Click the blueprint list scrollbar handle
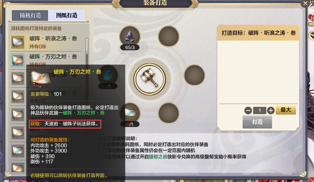Screen dimensions: 314x182 pos(87,47)
